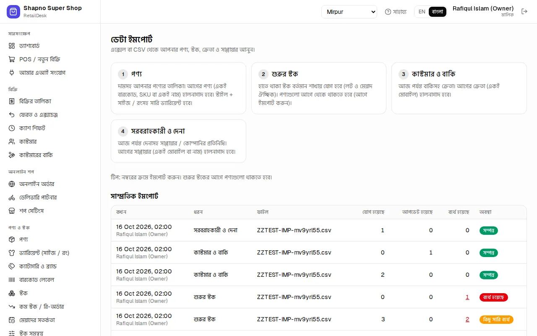Open the সাহায্য help link

click(x=396, y=12)
